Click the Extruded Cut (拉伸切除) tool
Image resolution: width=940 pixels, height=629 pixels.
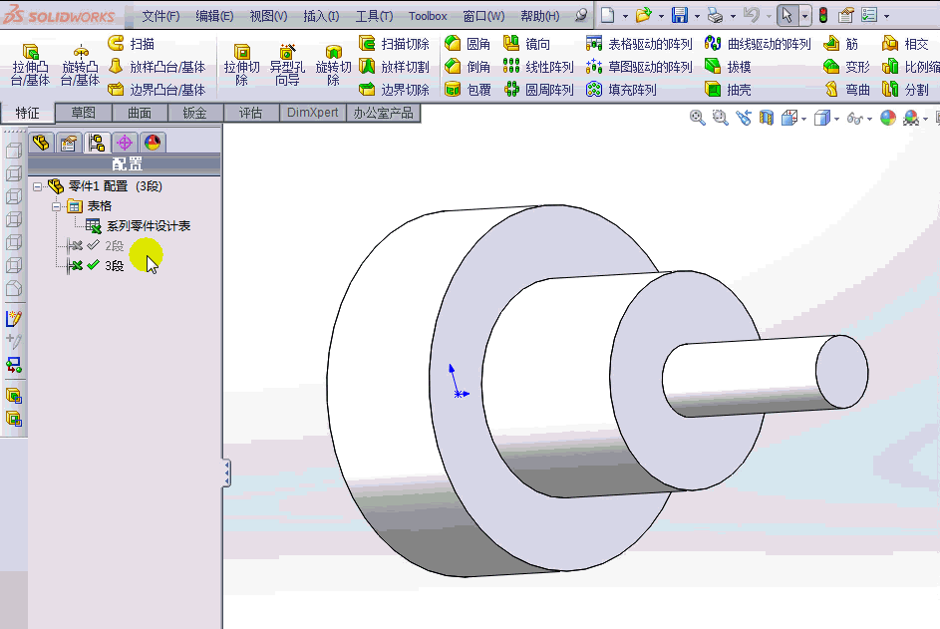coord(241,65)
